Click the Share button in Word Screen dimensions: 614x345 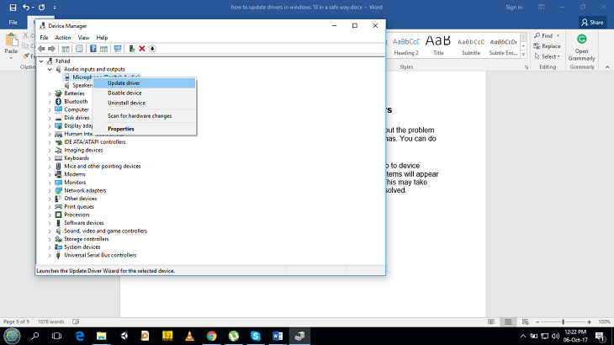pyautogui.click(x=592, y=23)
